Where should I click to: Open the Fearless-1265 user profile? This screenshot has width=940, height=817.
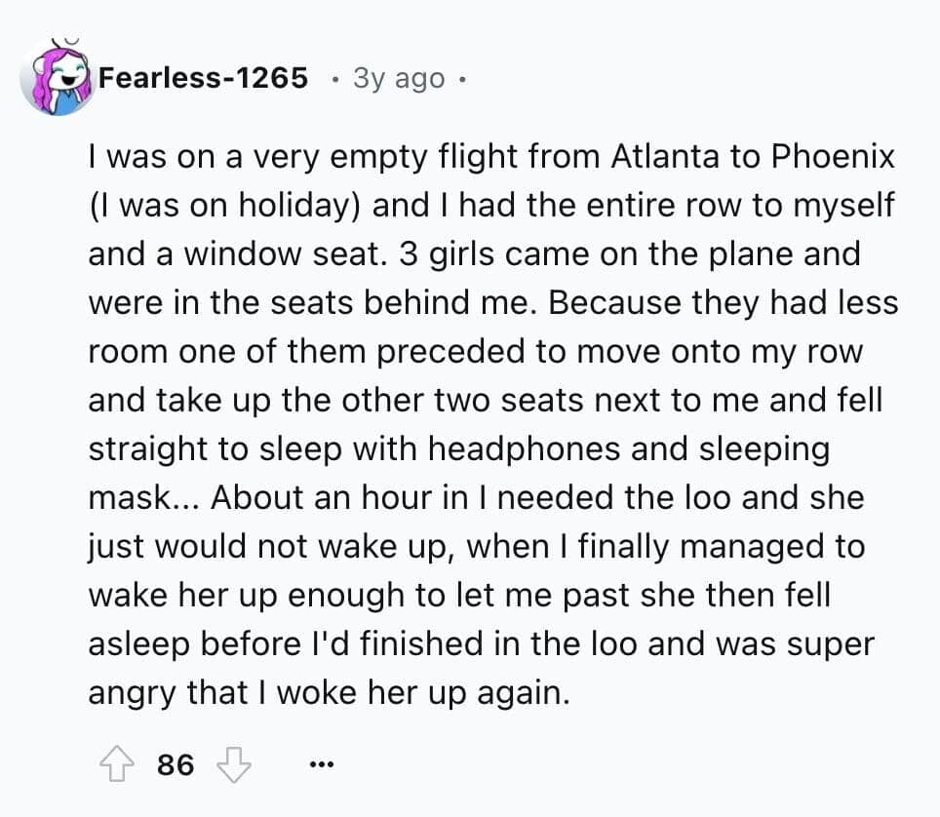pos(202,78)
